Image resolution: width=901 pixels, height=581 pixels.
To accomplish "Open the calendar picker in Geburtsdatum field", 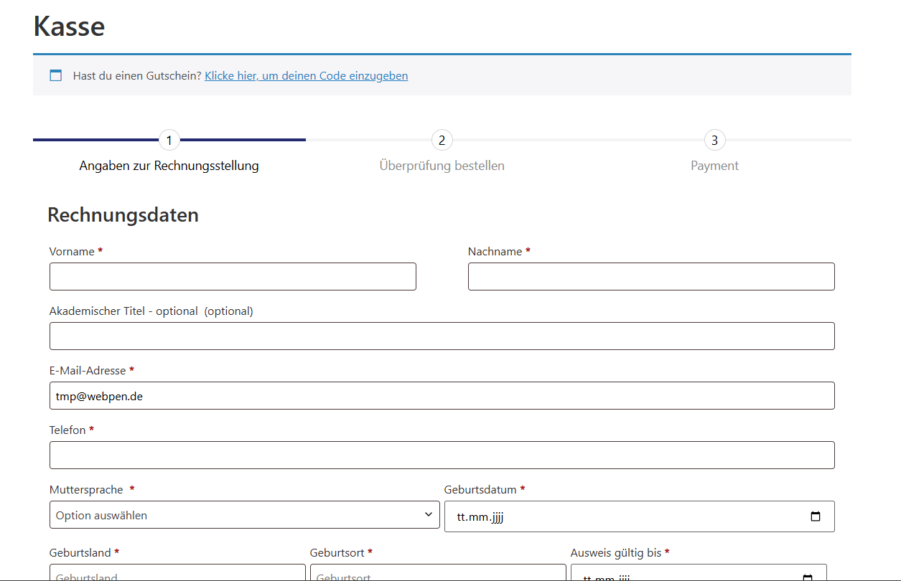I will (816, 516).
